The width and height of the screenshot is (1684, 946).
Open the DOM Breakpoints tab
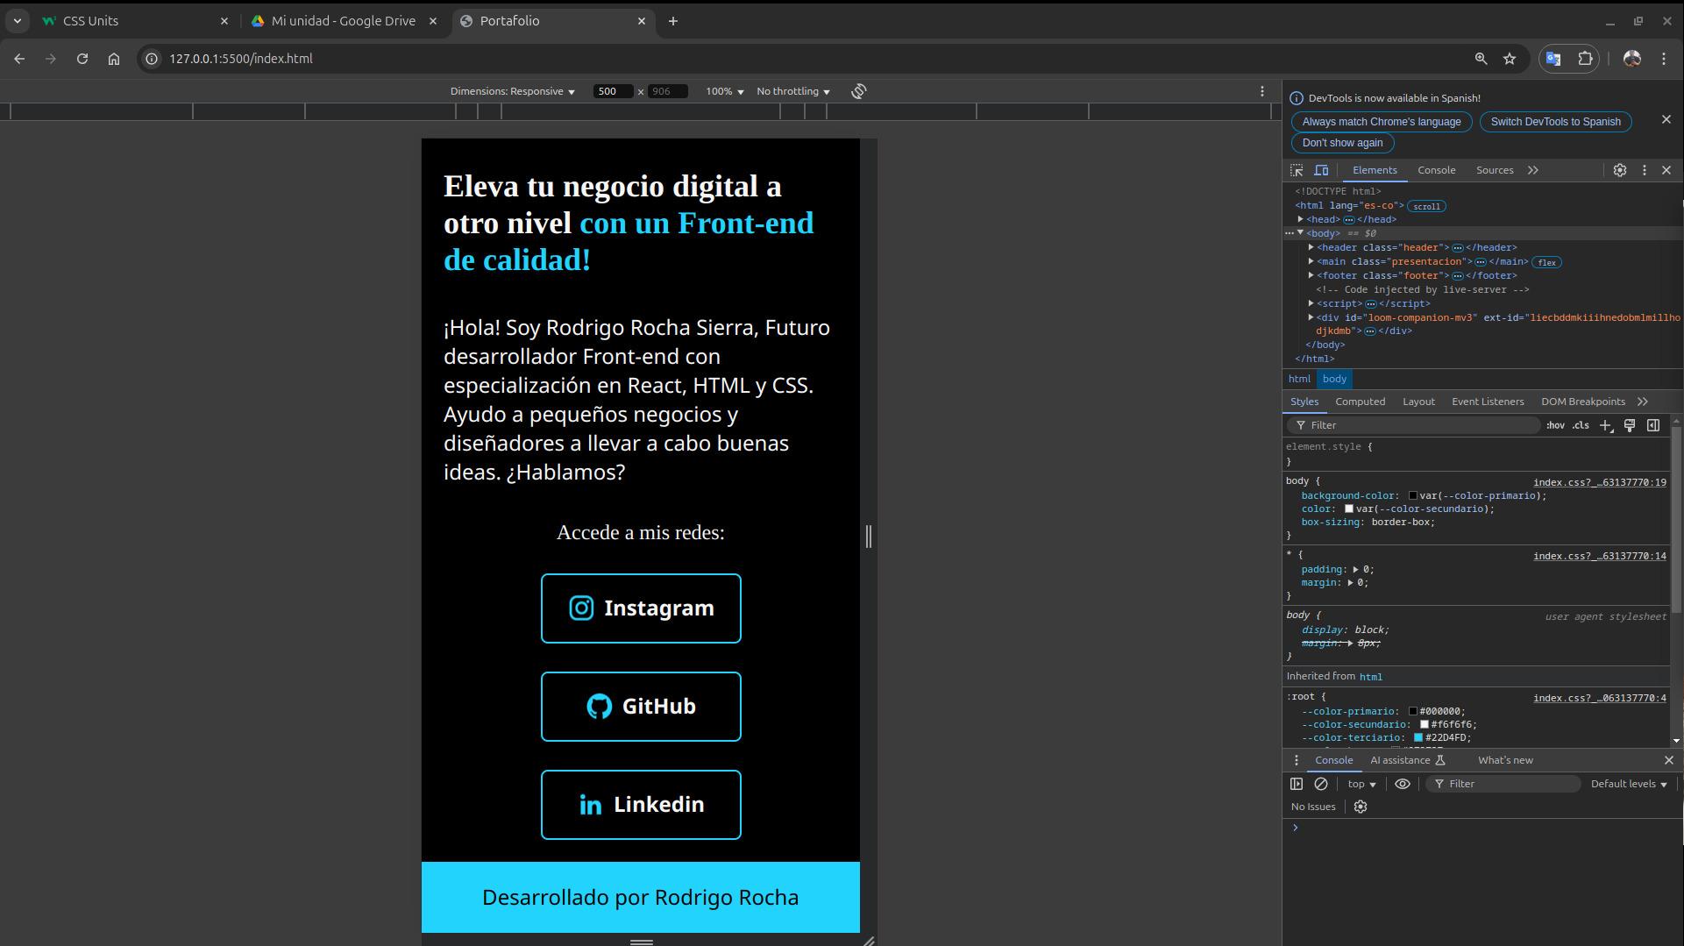pyautogui.click(x=1583, y=402)
